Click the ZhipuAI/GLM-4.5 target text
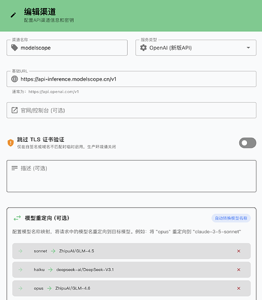 click(x=77, y=251)
